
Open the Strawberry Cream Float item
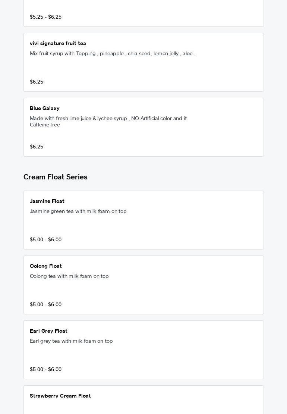point(60,396)
